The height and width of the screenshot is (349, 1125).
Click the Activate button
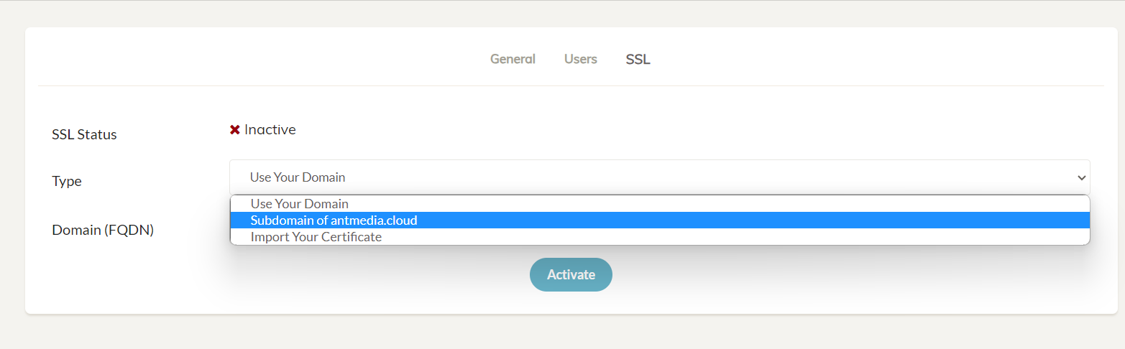571,274
